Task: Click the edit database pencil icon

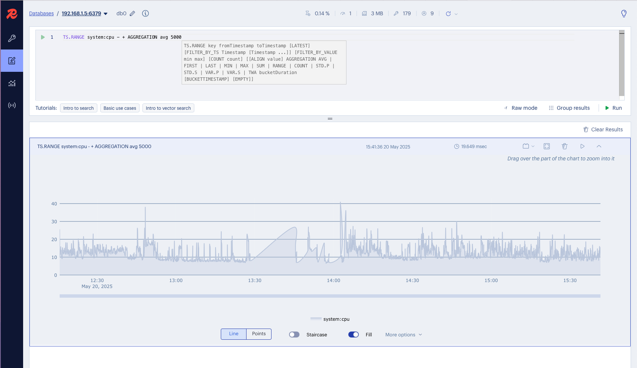Action: pyautogui.click(x=132, y=13)
